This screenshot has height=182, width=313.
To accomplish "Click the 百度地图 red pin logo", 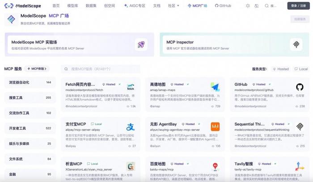I will tap(215, 166).
